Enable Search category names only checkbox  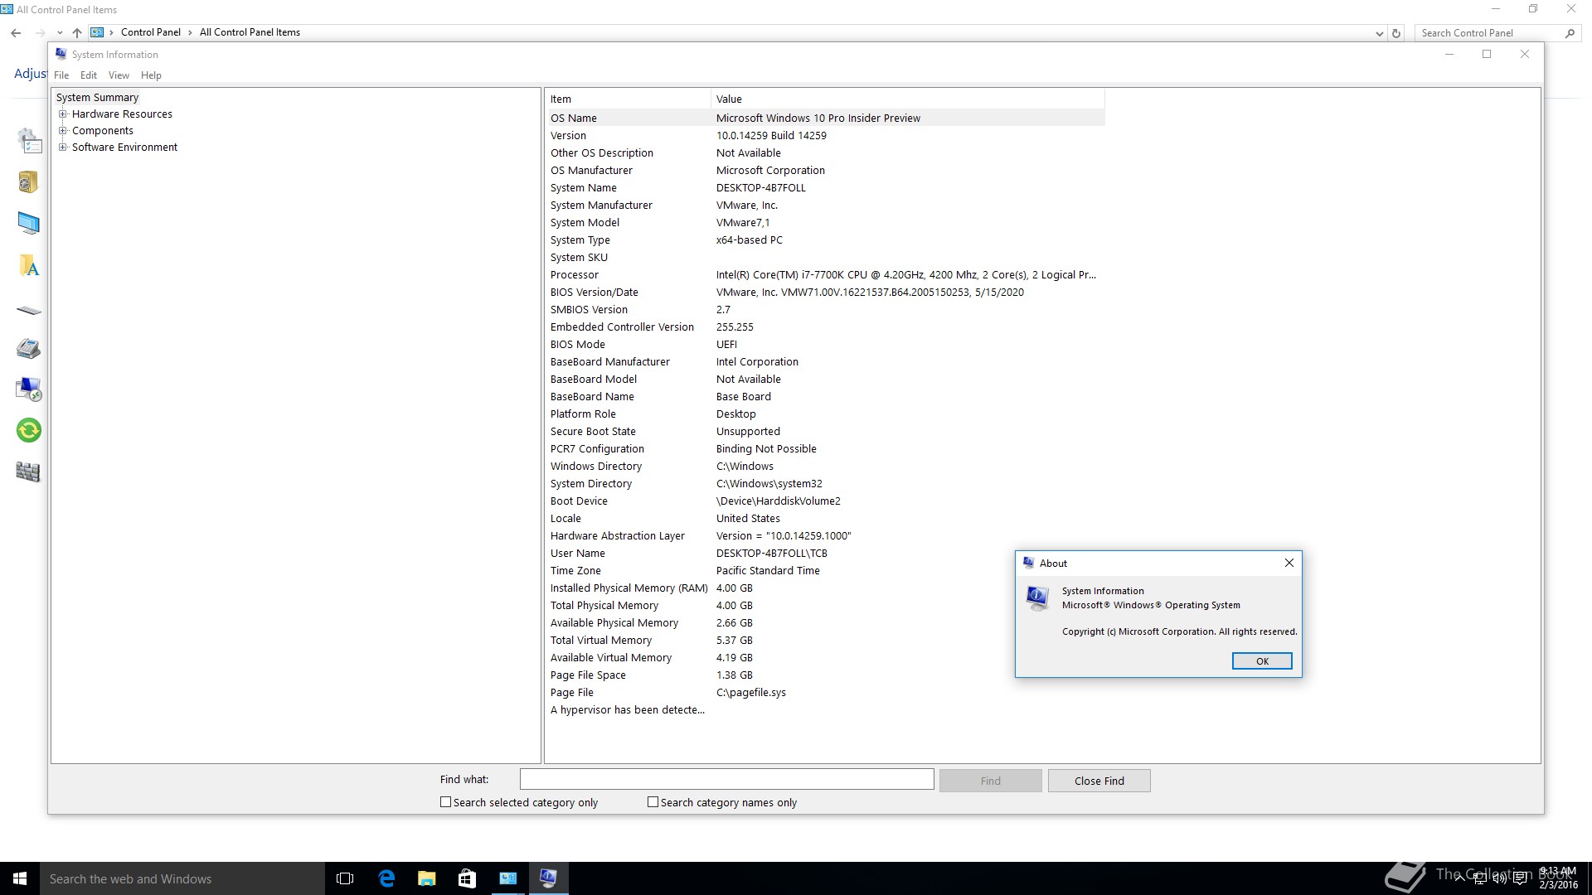[653, 802]
